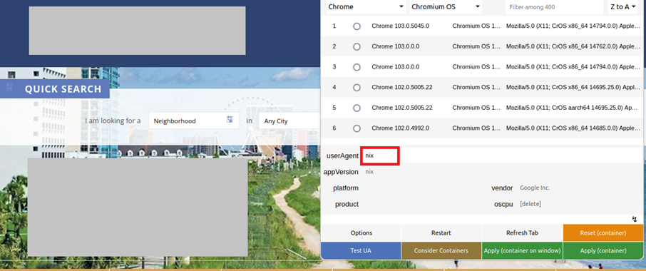Click the Restart button
Screen dimensions: 646x271
click(441, 232)
